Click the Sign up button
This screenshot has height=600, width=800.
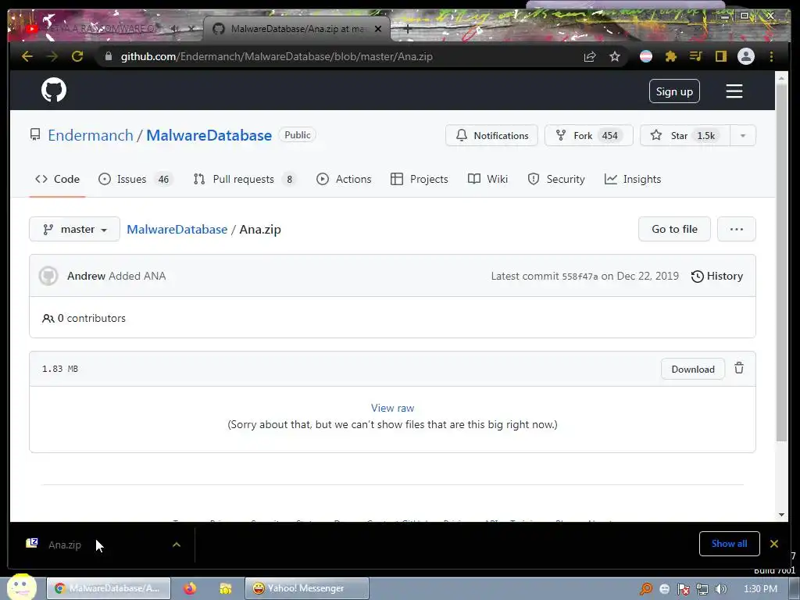(674, 91)
